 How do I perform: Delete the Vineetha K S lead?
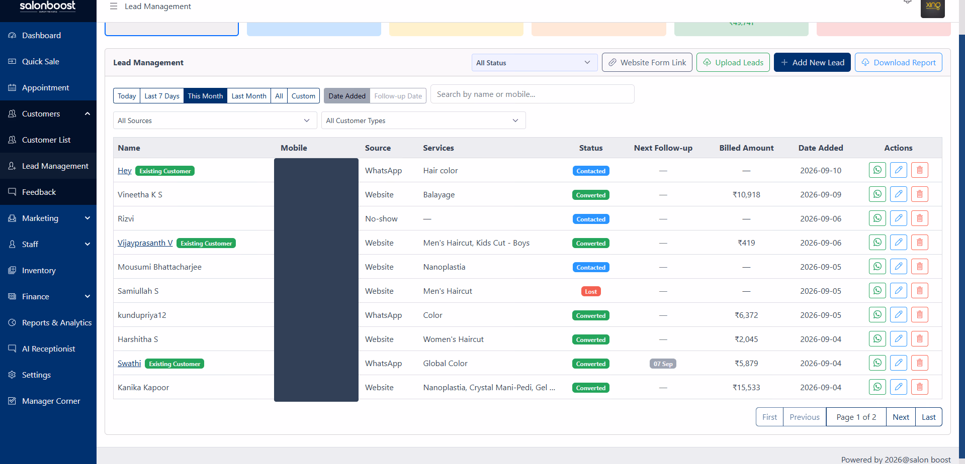click(x=919, y=194)
